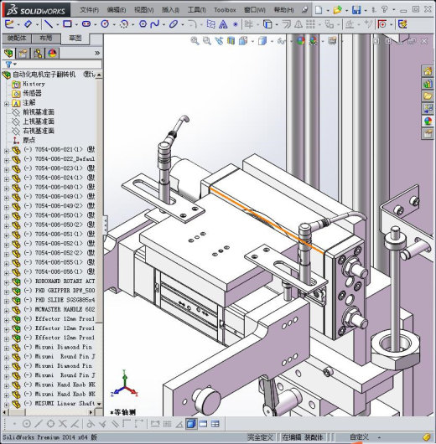This screenshot has width=436, height=444.
Task: Toggle the pin icon beside Help menu
Action: pos(304,10)
